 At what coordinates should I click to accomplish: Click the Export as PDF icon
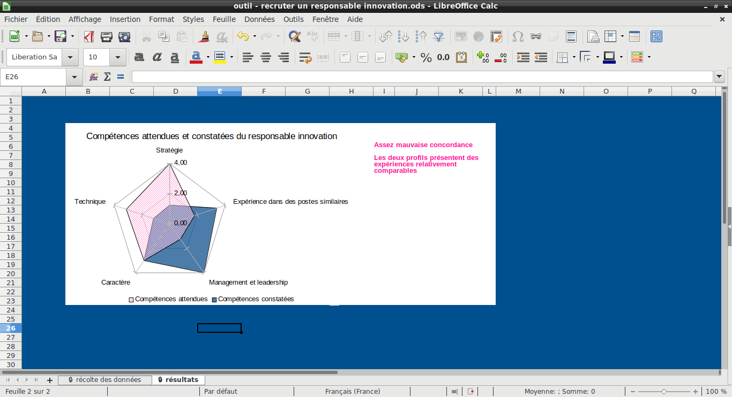pyautogui.click(x=89, y=36)
